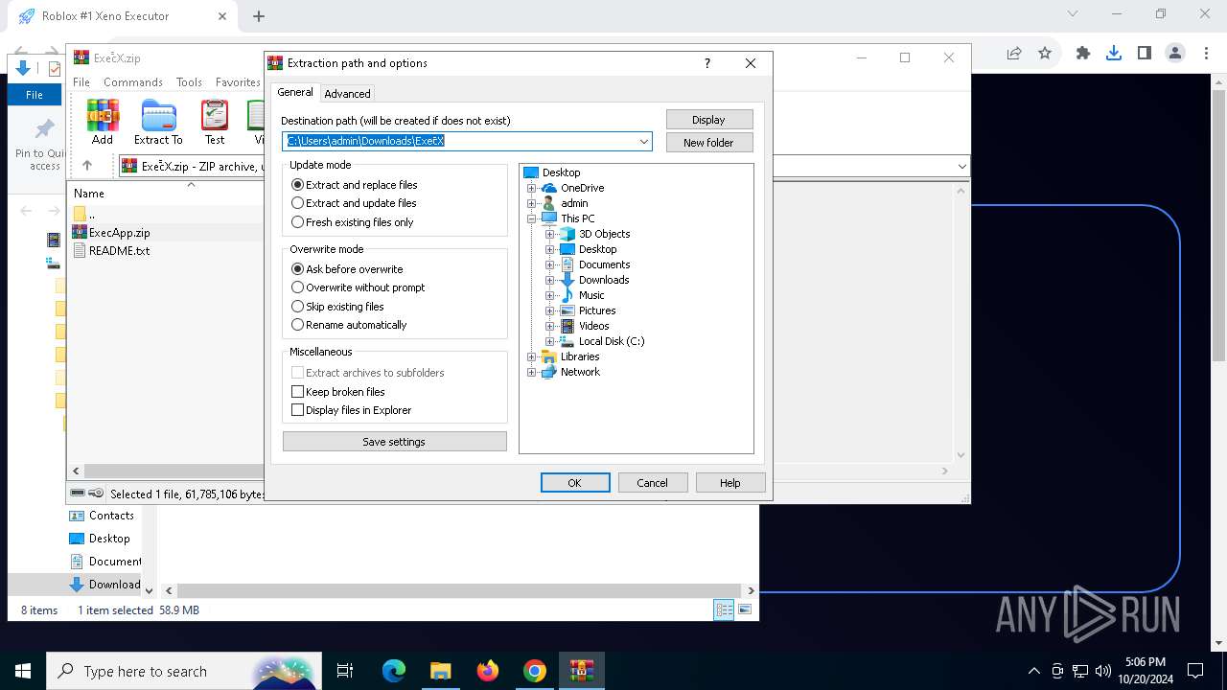Click the Extract To toolbar icon

[x=158, y=123]
